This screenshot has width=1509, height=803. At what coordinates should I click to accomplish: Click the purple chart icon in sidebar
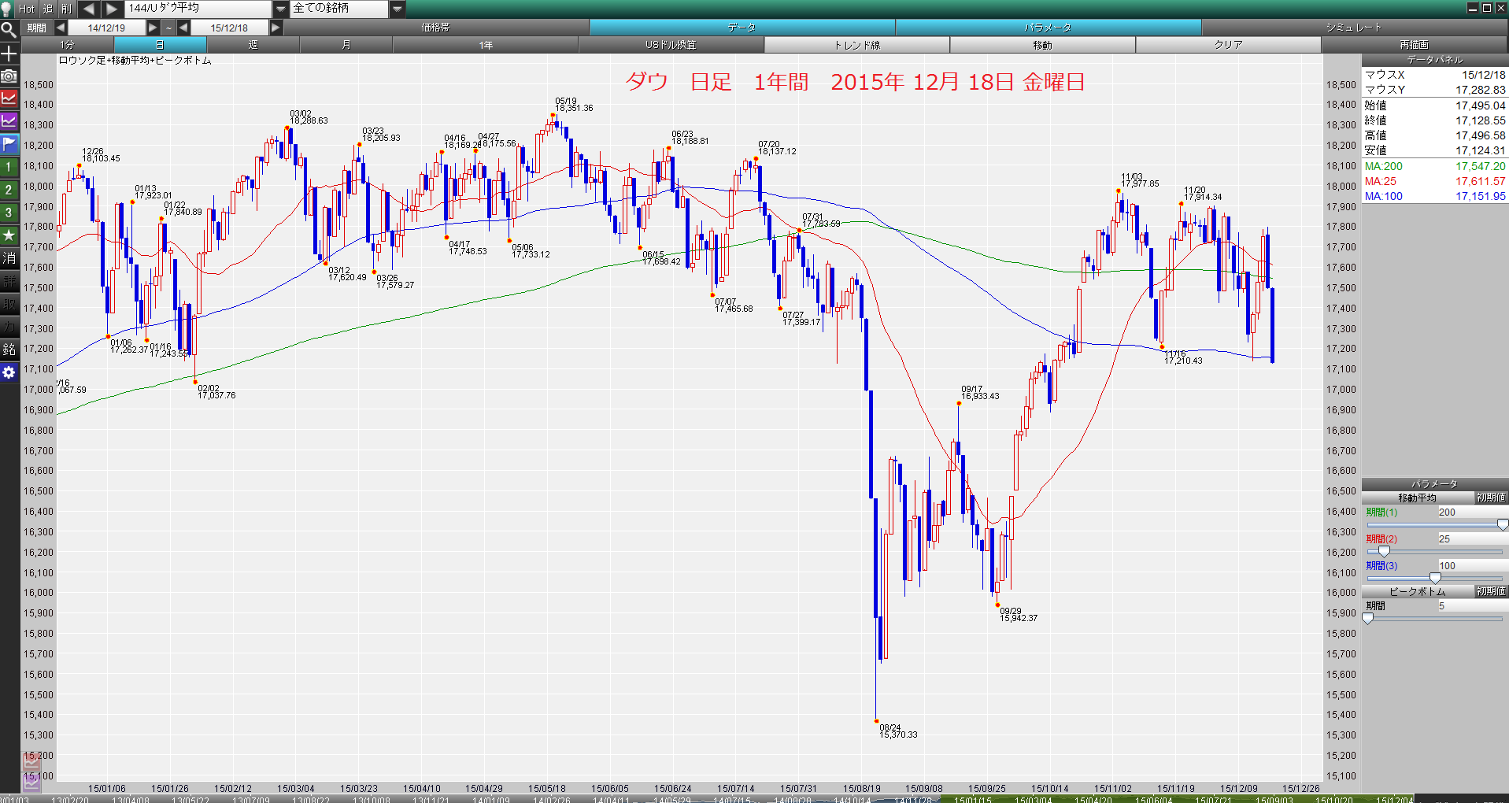tap(9, 121)
